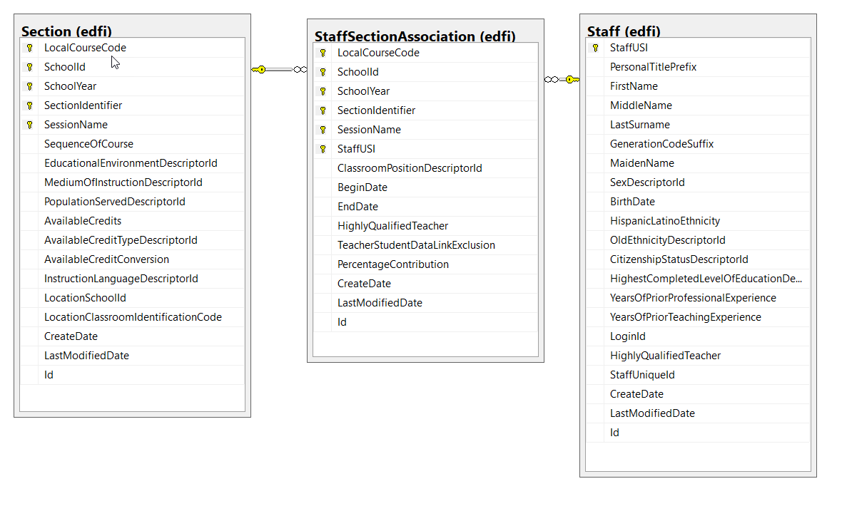Screen dimensions: 842x521
Task: Click the primary key icon for Section's SectionIdentifier
Action: point(29,105)
